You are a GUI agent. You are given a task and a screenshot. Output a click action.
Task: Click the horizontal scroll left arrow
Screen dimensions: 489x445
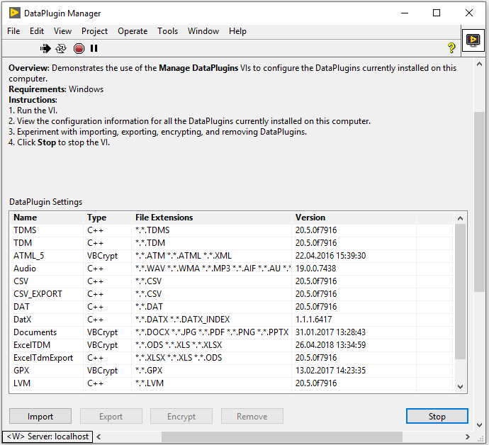(99, 436)
